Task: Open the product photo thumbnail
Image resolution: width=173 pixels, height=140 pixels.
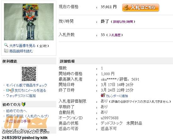Action: click(x=29, y=22)
